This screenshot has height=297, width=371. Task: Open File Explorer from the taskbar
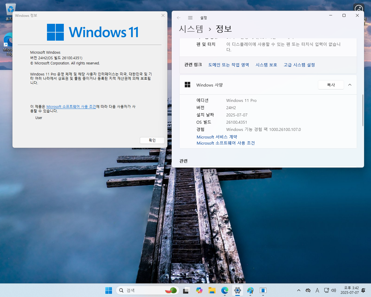[x=212, y=290]
